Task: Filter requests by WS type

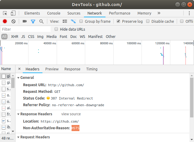Action: (82, 36)
